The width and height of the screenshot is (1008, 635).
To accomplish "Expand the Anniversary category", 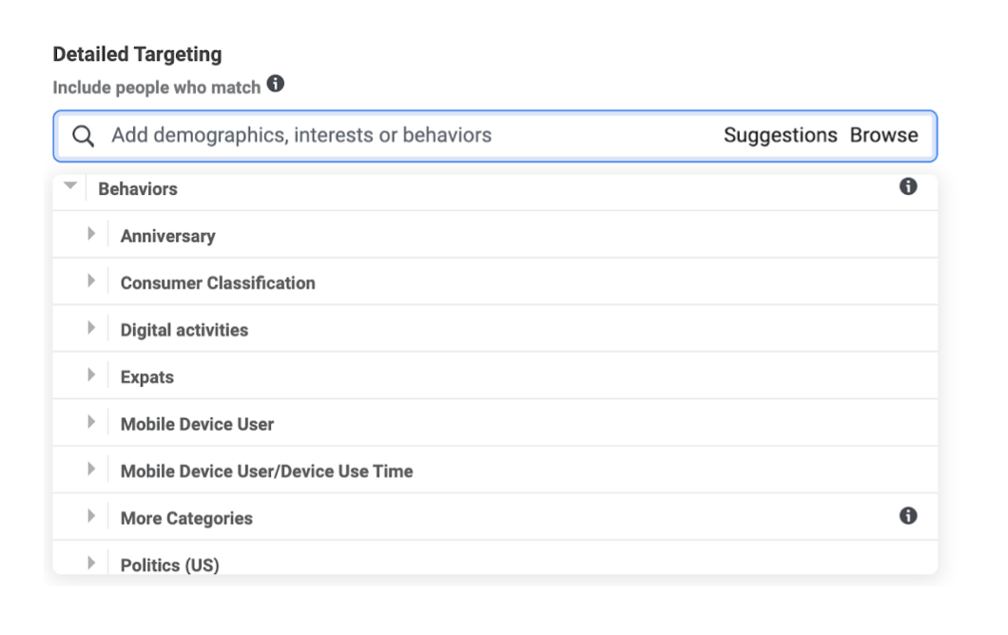I will coord(91,234).
